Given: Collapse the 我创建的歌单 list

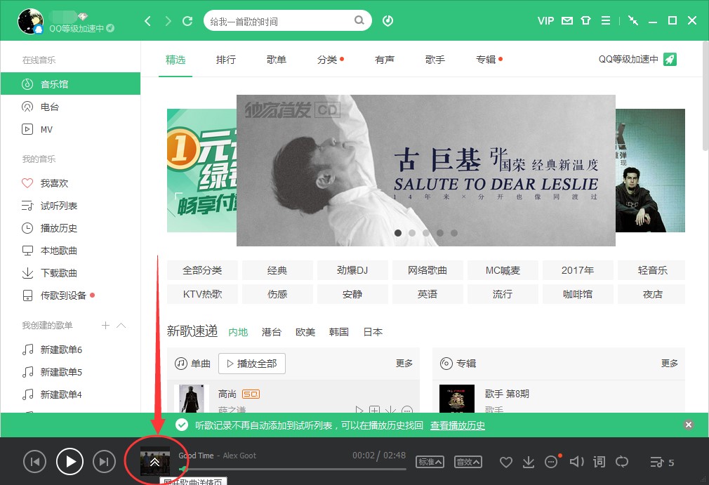Looking at the screenshot, I should 120,325.
